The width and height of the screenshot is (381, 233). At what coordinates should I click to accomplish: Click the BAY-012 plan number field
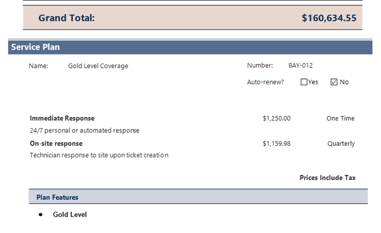[x=300, y=65]
